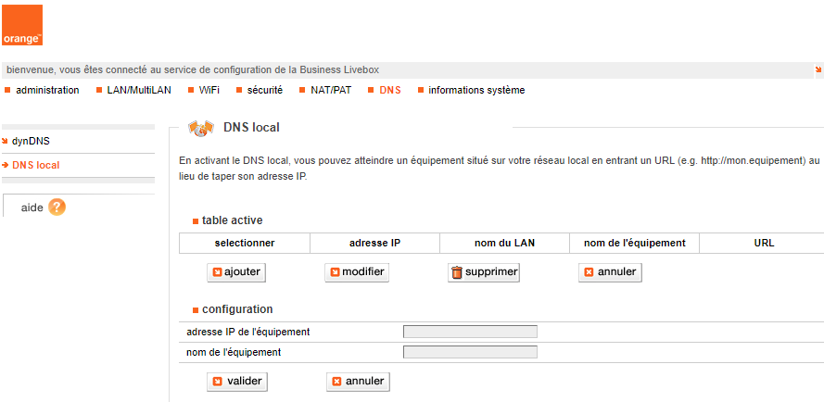Go to the WiFi menu
This screenshot has height=402, width=824.
209,90
